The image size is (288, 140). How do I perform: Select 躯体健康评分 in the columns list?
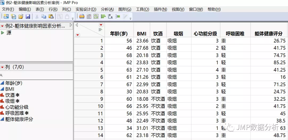click(19, 119)
